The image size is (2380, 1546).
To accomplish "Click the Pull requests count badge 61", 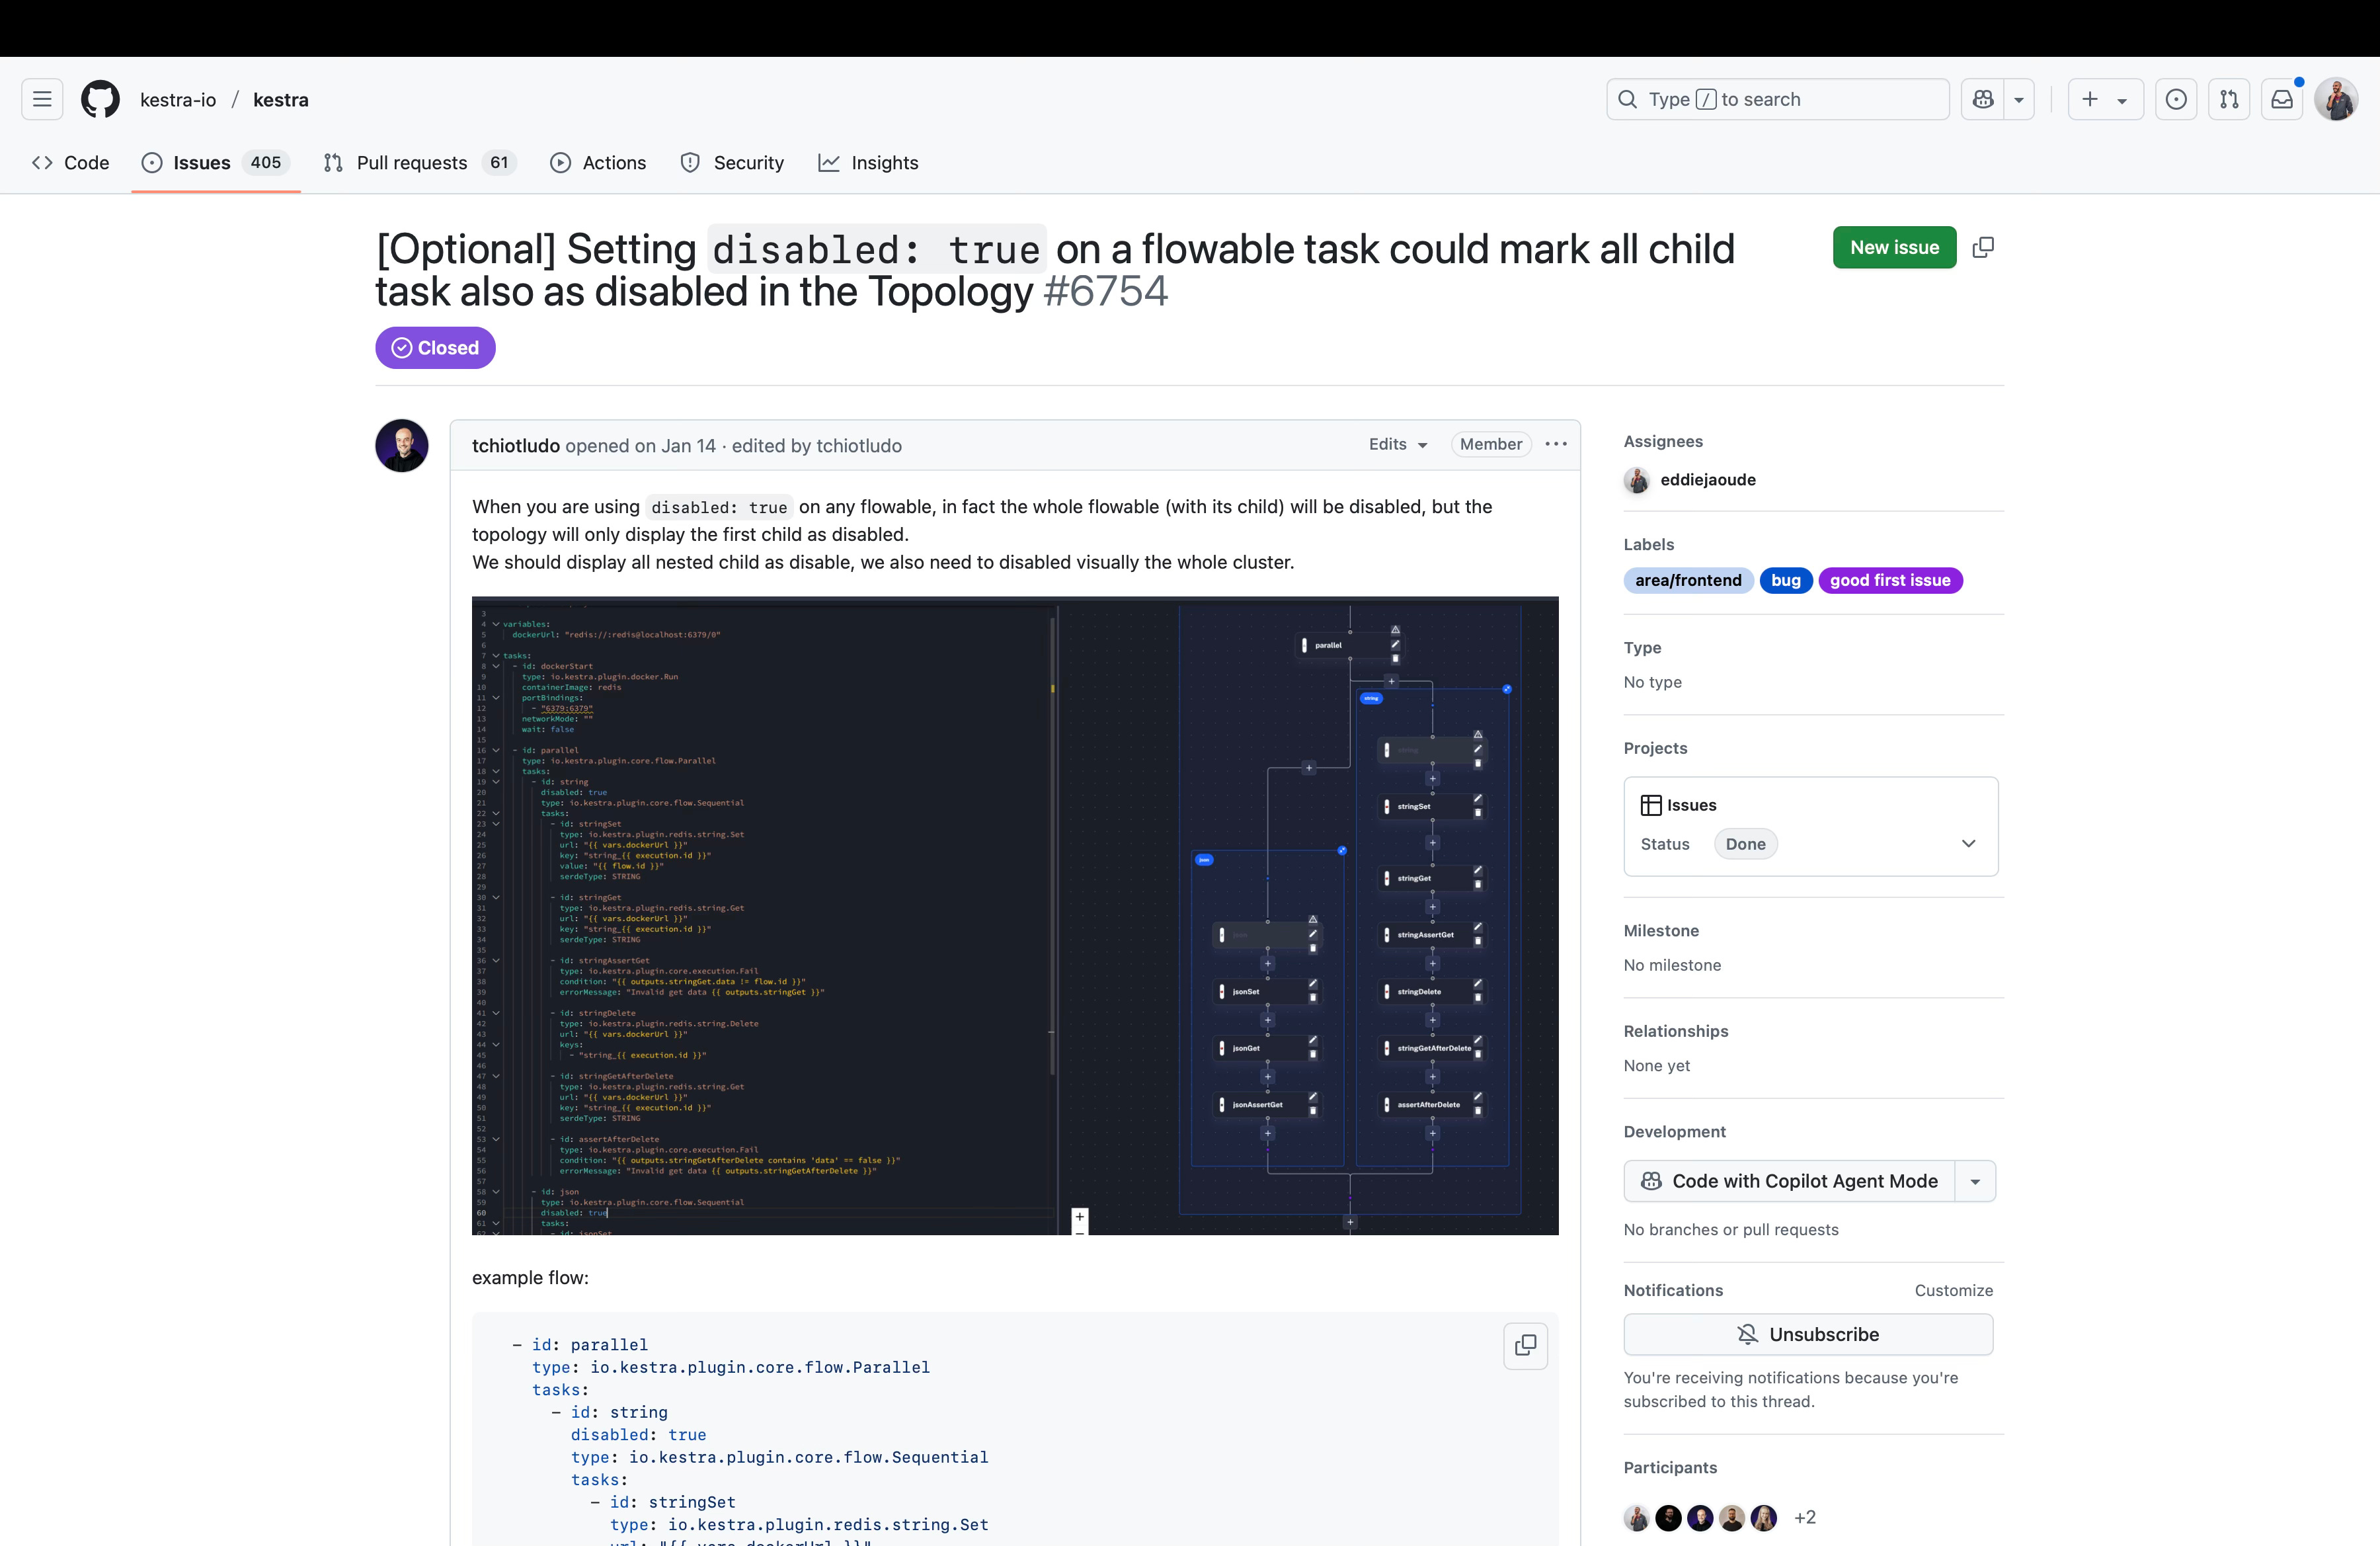I will 499,162.
